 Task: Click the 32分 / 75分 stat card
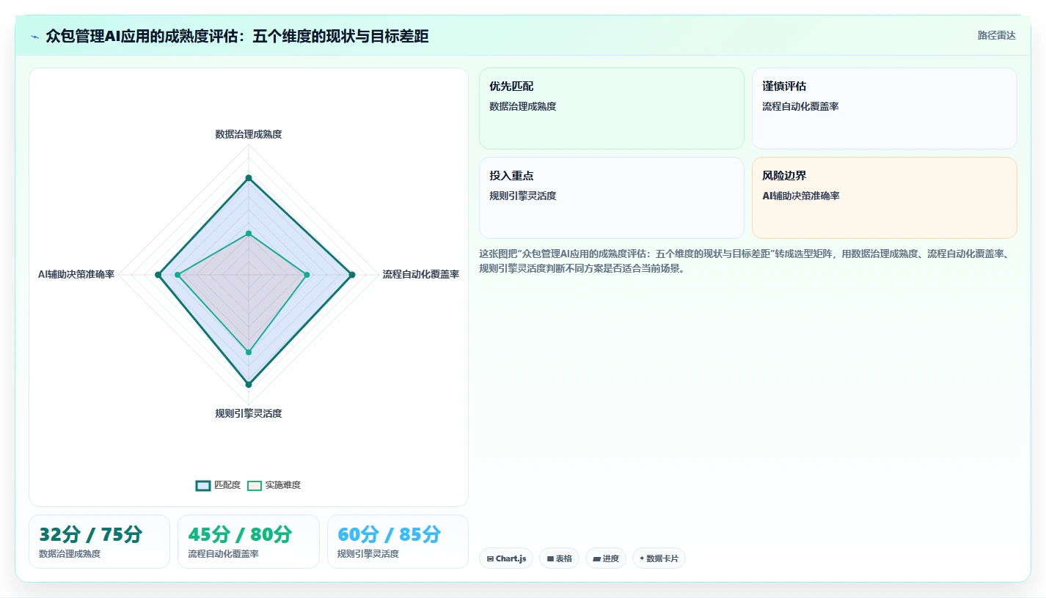point(99,542)
